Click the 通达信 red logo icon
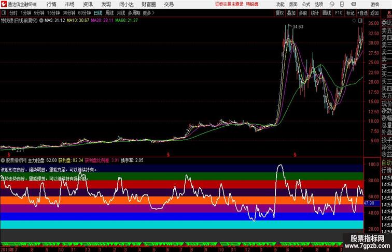The width and height of the screenshot is (392, 252). (x=4, y=4)
